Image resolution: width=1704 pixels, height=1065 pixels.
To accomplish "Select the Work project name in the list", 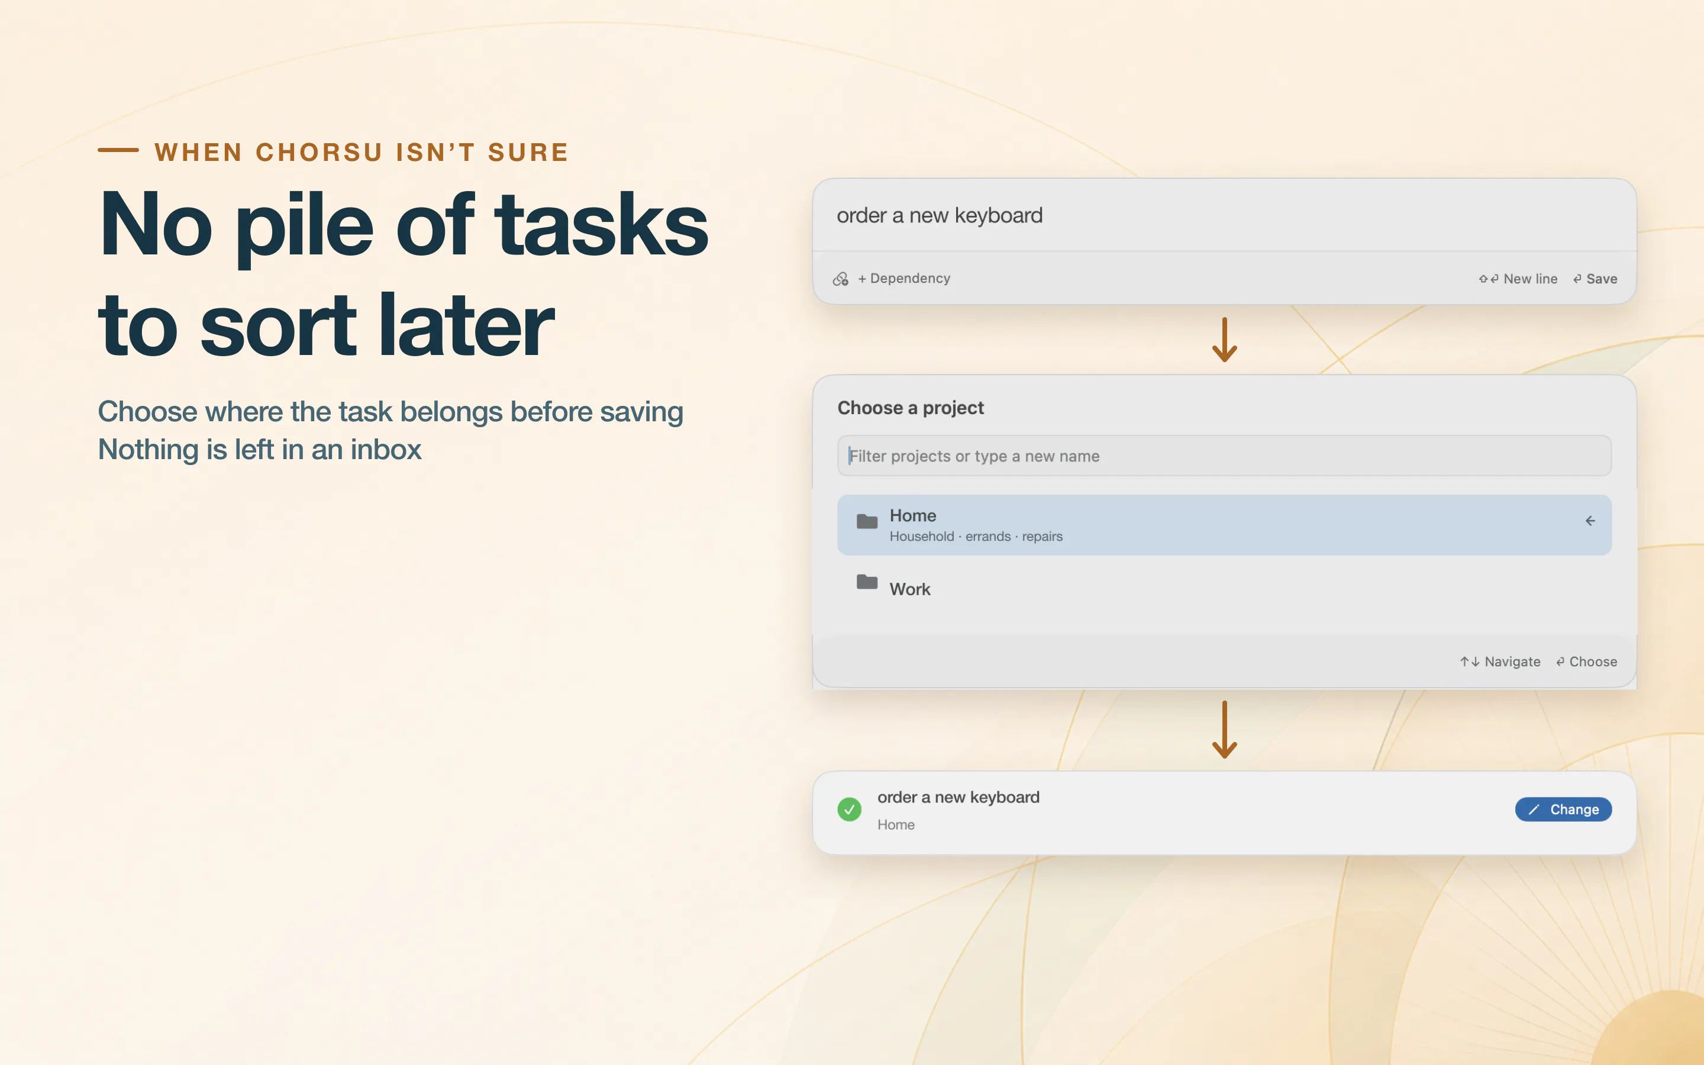I will point(910,589).
